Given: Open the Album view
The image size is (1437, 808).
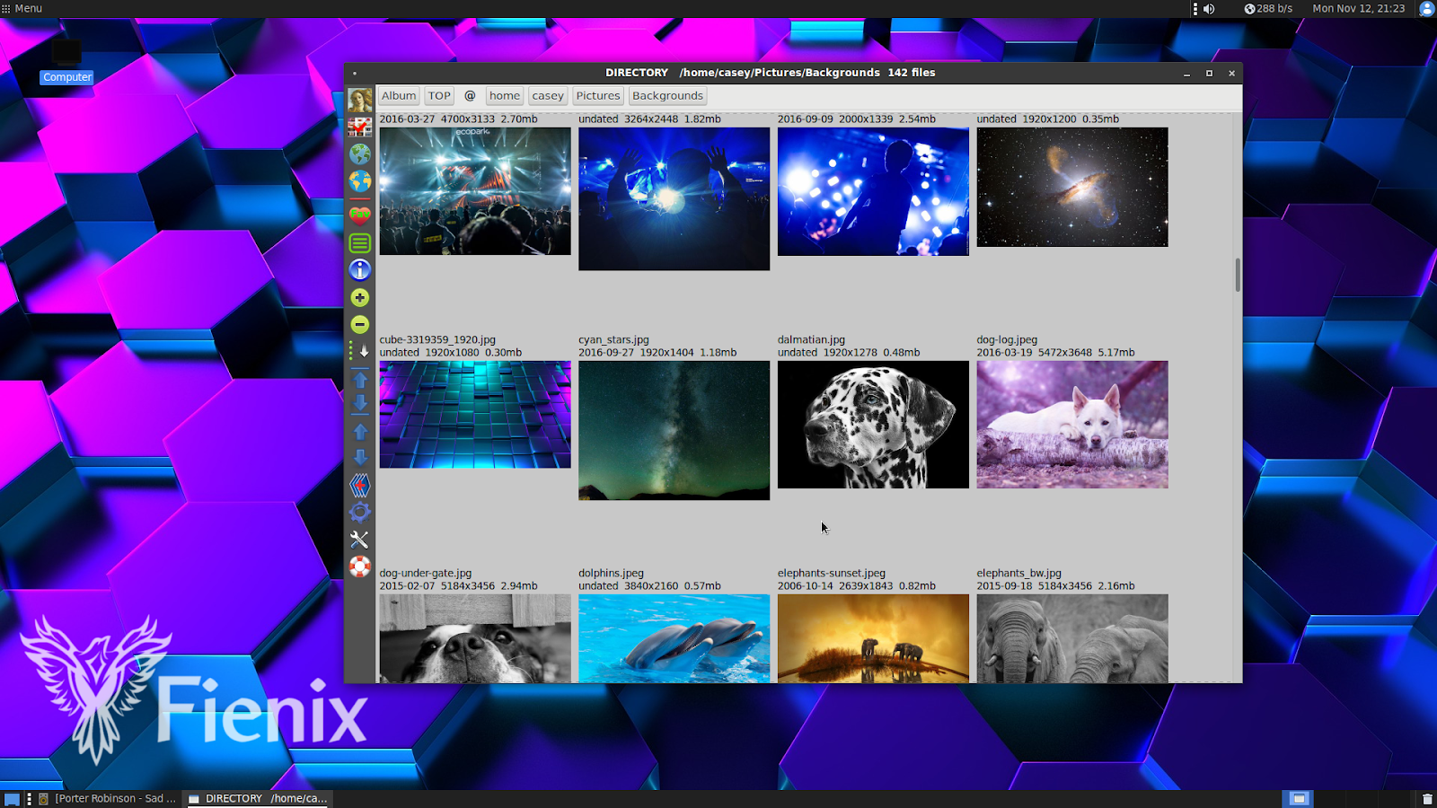Looking at the screenshot, I should coord(398,95).
